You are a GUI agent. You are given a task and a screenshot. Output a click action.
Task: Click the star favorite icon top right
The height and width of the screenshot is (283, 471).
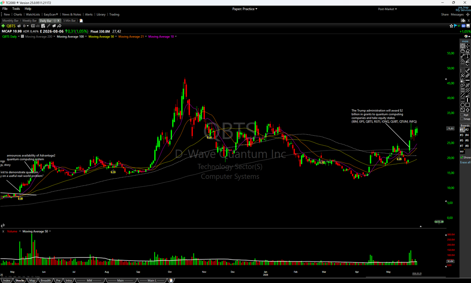pyautogui.click(x=451, y=26)
